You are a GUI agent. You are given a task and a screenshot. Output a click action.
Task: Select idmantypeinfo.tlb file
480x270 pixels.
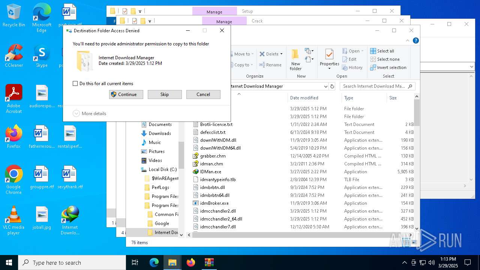(x=217, y=180)
